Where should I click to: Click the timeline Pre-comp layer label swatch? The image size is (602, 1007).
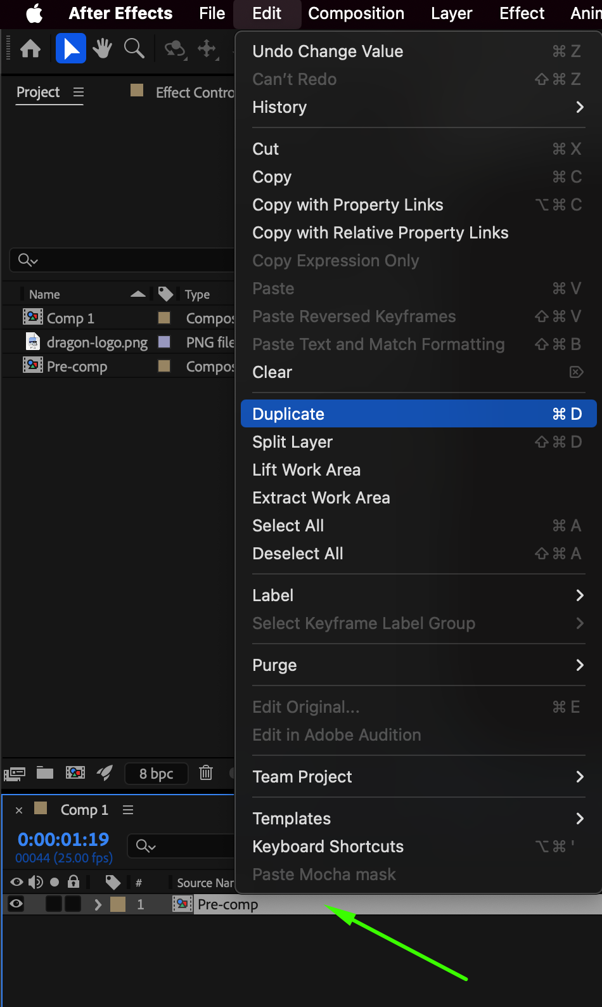pos(118,904)
